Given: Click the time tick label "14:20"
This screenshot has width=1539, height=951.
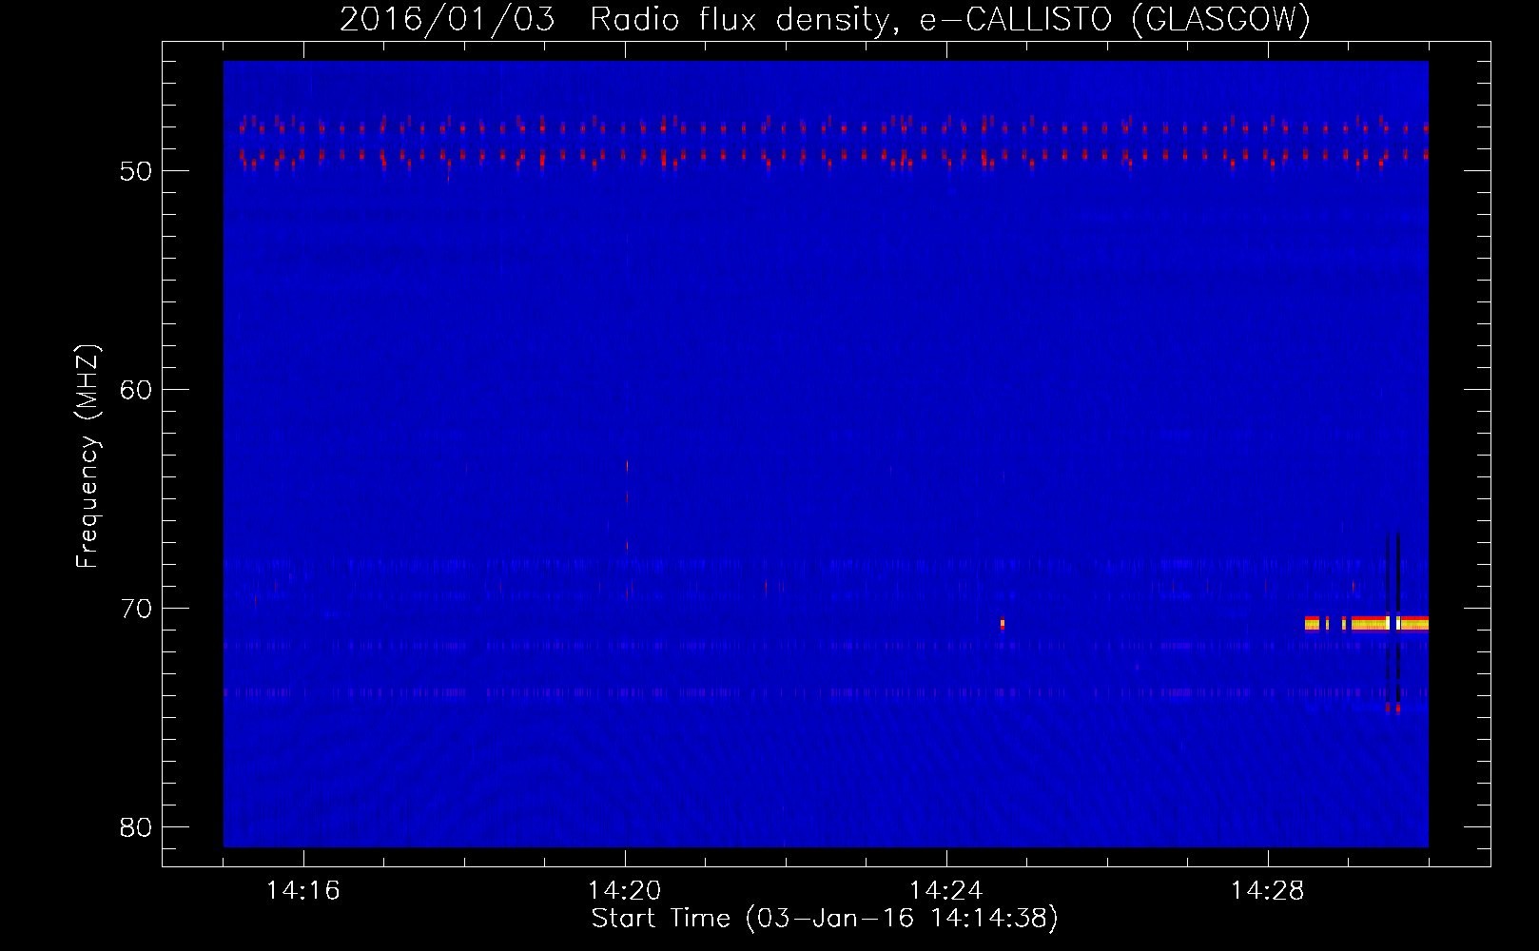Looking at the screenshot, I should (625, 891).
